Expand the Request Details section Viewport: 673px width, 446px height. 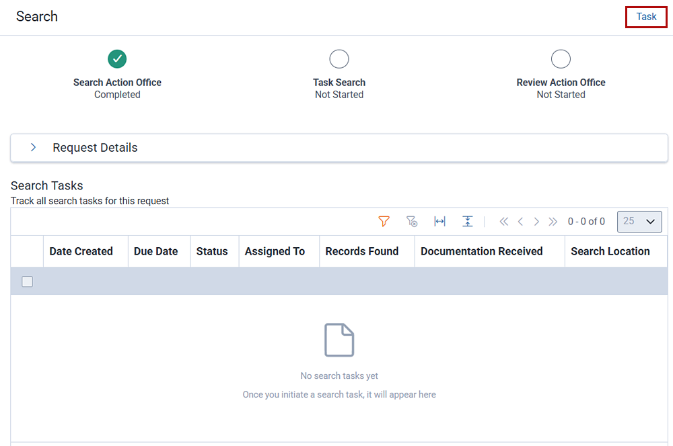coord(34,147)
